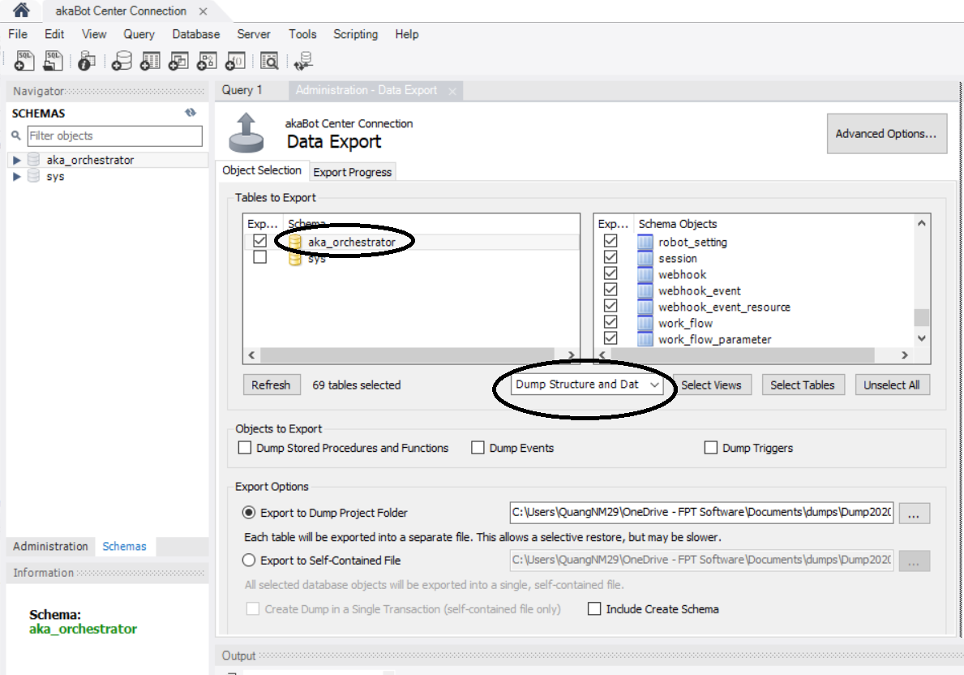
Task: Uncheck the session table checkbox
Action: [x=611, y=256]
